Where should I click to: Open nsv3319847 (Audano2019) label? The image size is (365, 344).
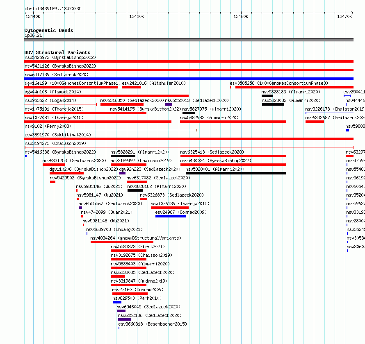(139, 281)
